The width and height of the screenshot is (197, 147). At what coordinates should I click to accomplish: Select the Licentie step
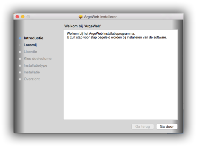pos(30,52)
